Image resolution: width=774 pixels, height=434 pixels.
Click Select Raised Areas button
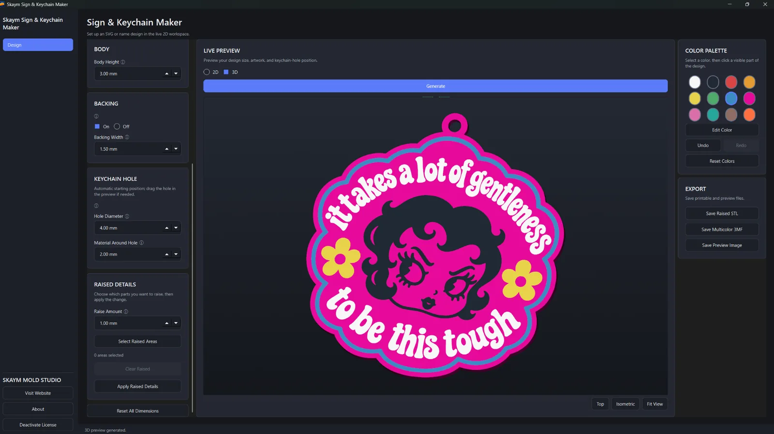138,341
